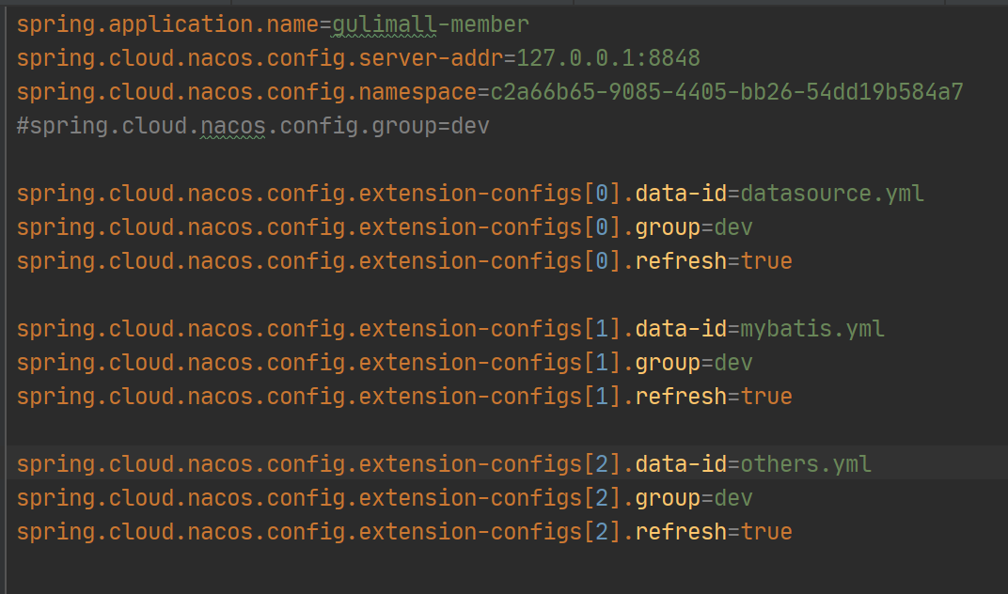Click the underlined word nacos in the comment

click(x=232, y=126)
